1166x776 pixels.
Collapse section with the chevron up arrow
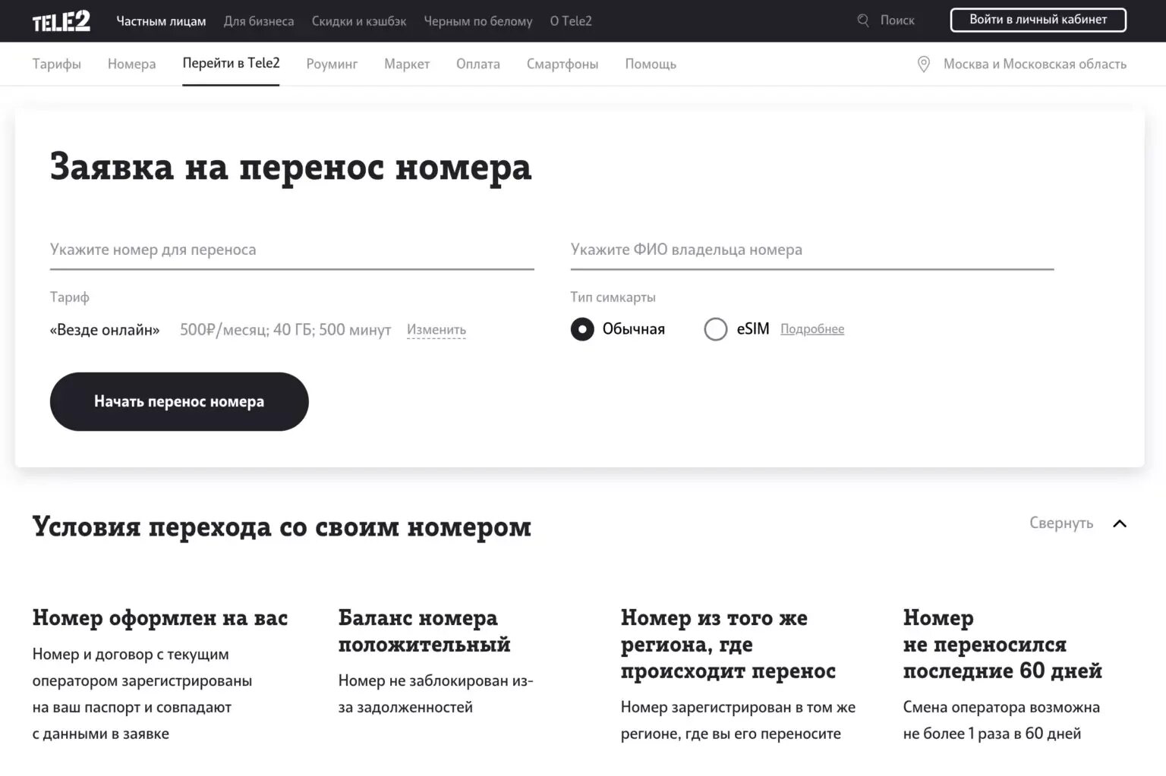click(x=1119, y=523)
